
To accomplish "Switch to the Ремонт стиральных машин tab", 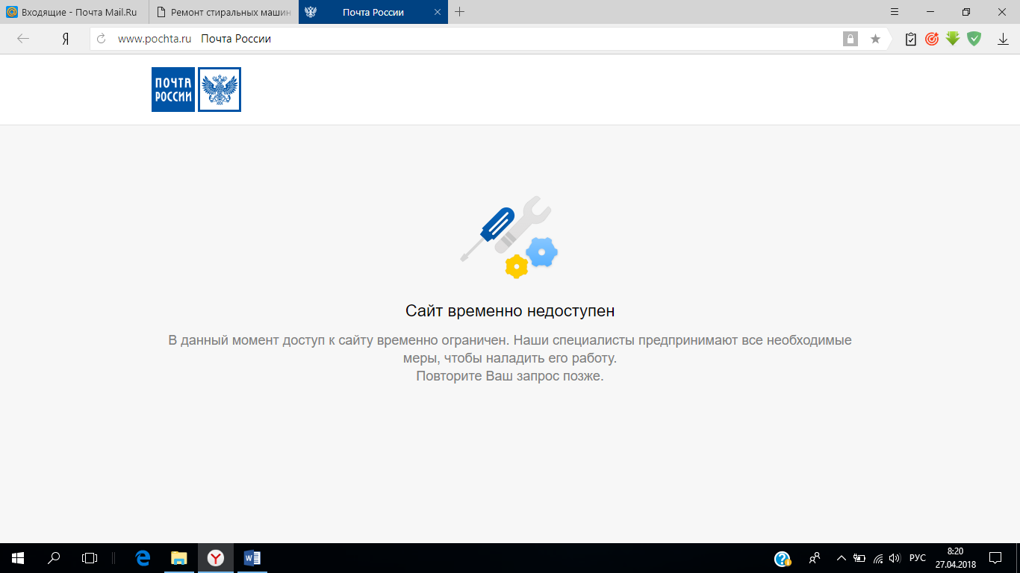I will pyautogui.click(x=224, y=12).
